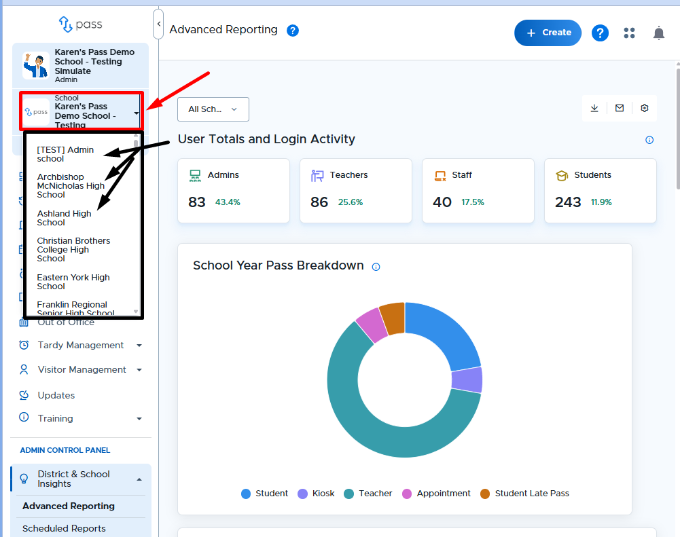Viewport: 680px width, 537px height.
Task: Open Advanced Reporting submenu item
Action: click(69, 506)
